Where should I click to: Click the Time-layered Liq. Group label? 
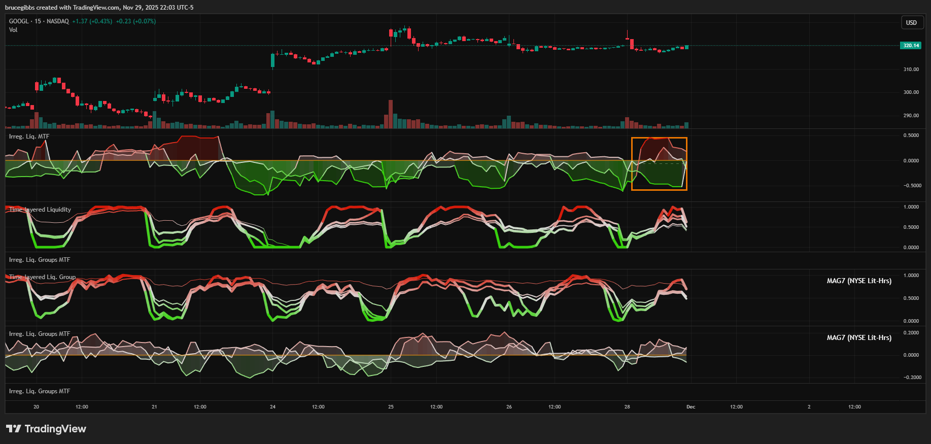[42, 277]
